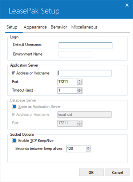
Task: Switch to the Setup tab
Action: tap(12, 27)
